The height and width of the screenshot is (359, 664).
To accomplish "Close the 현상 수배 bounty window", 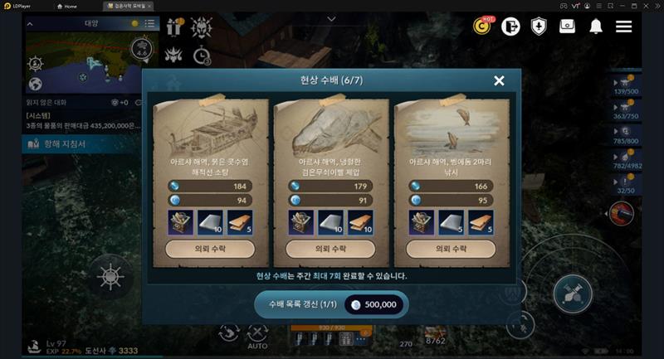I will pyautogui.click(x=499, y=80).
